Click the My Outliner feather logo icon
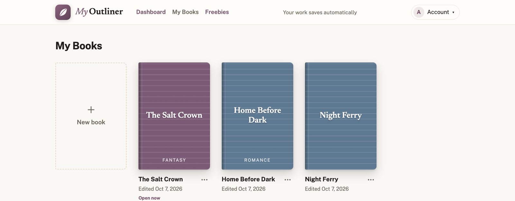 coord(63,12)
